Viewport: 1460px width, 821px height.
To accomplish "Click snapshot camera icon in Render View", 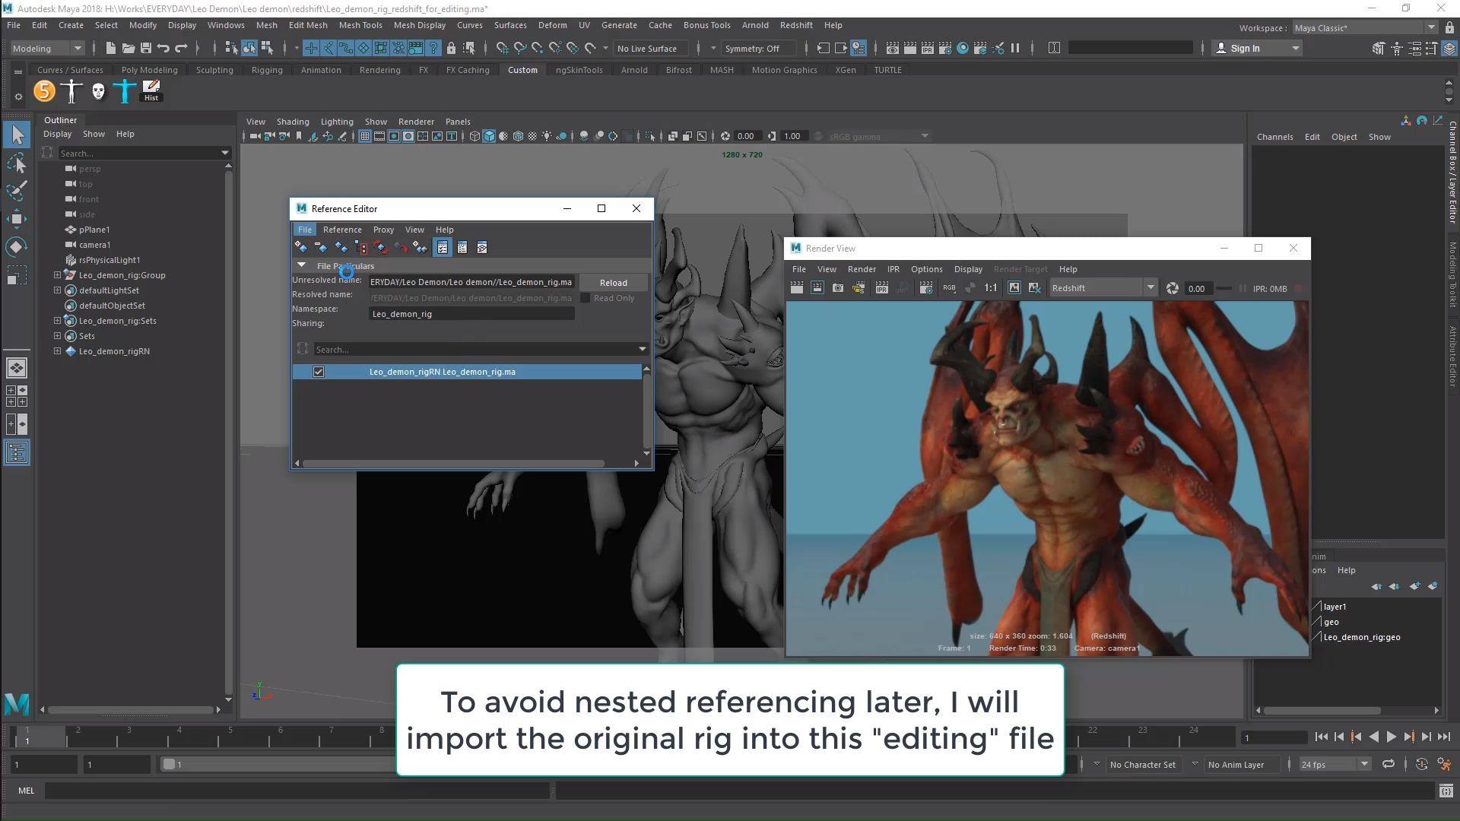I will [838, 288].
